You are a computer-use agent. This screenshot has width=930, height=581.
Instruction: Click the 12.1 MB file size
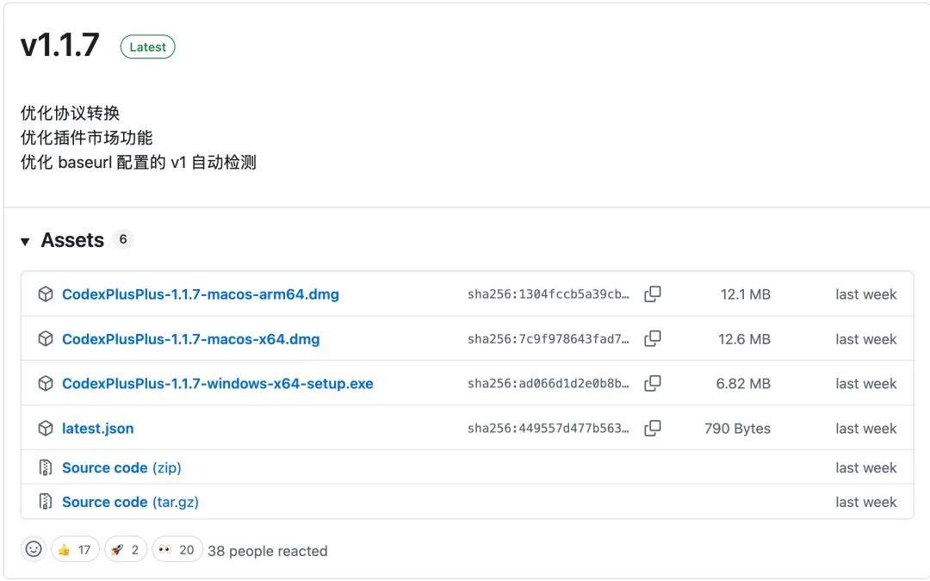coord(745,294)
